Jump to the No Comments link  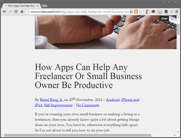click(87, 105)
